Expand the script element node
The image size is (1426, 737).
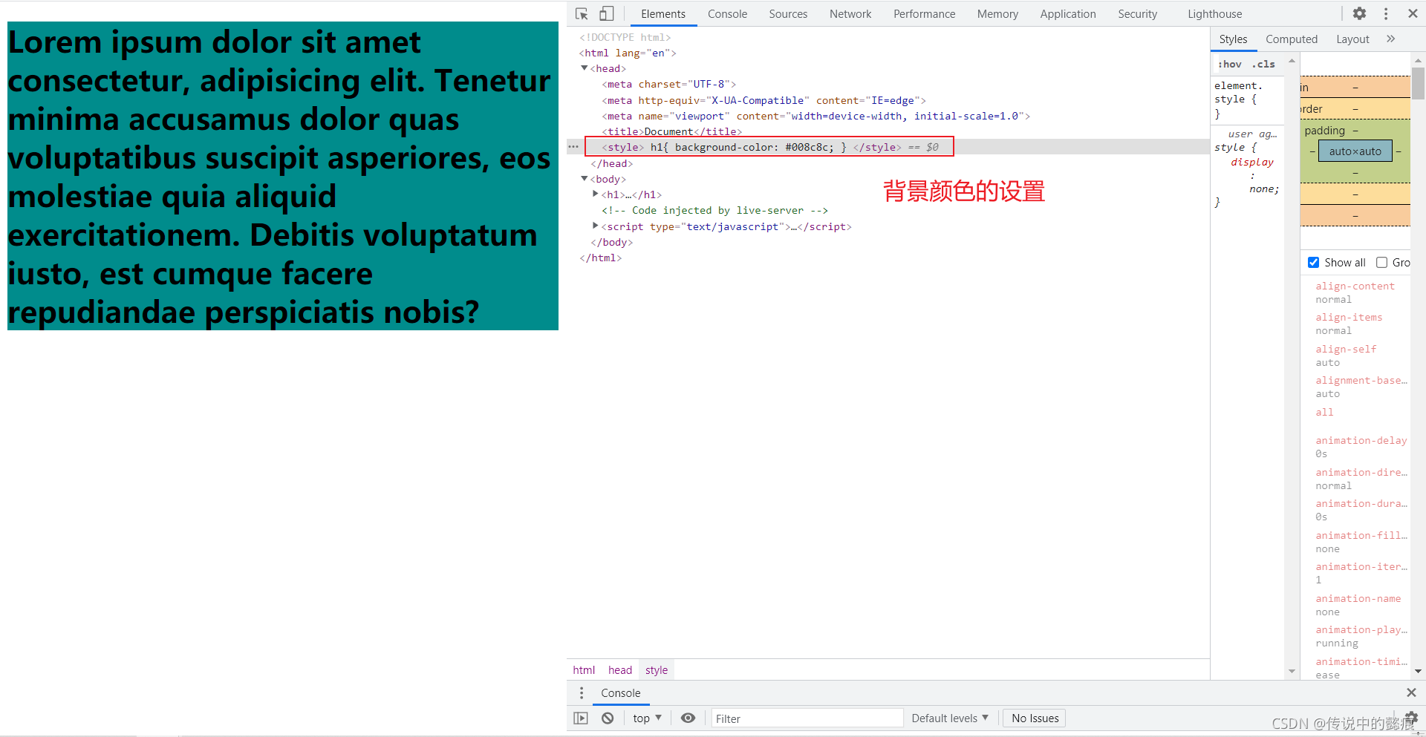596,226
